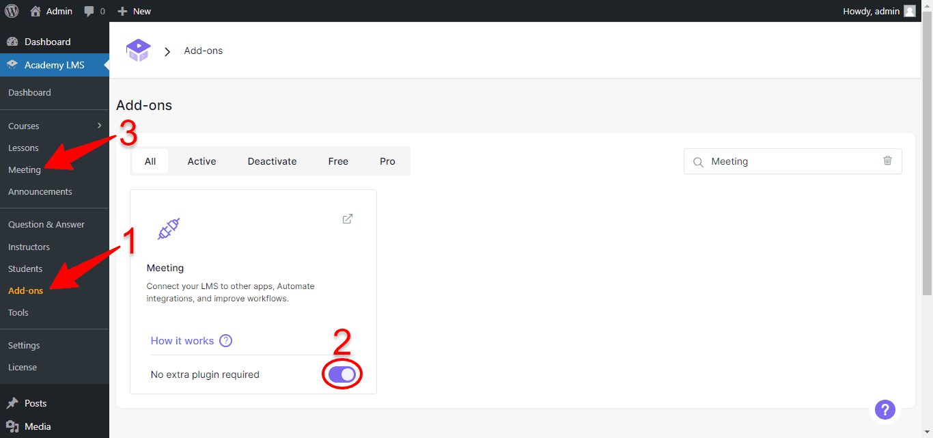Open help via the purple question icon
Viewport: 933px width, 438px height.
click(885, 409)
